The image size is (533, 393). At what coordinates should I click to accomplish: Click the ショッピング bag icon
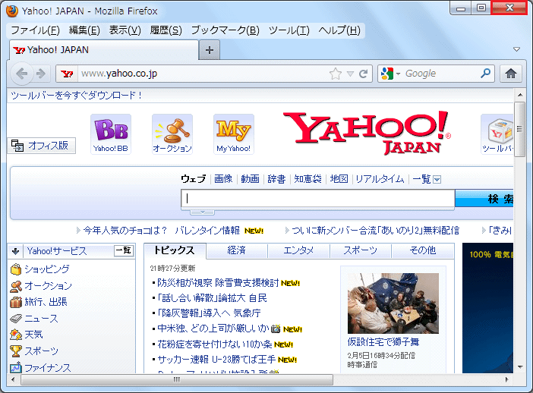point(16,269)
